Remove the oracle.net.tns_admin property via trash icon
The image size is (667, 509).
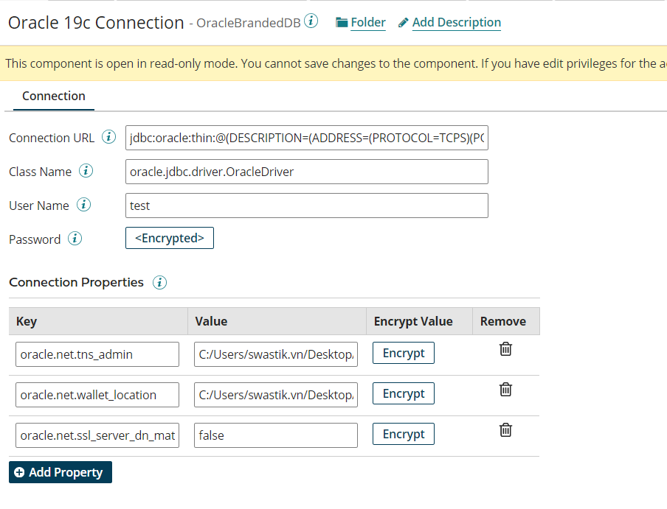(x=505, y=349)
